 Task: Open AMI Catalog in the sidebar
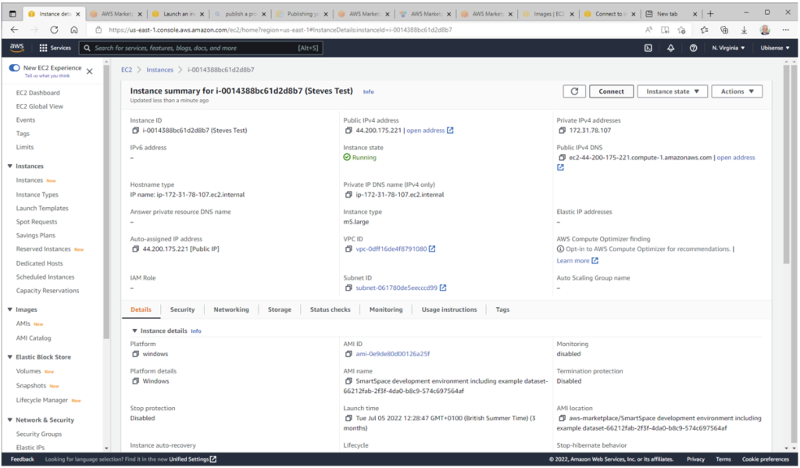tap(33, 338)
